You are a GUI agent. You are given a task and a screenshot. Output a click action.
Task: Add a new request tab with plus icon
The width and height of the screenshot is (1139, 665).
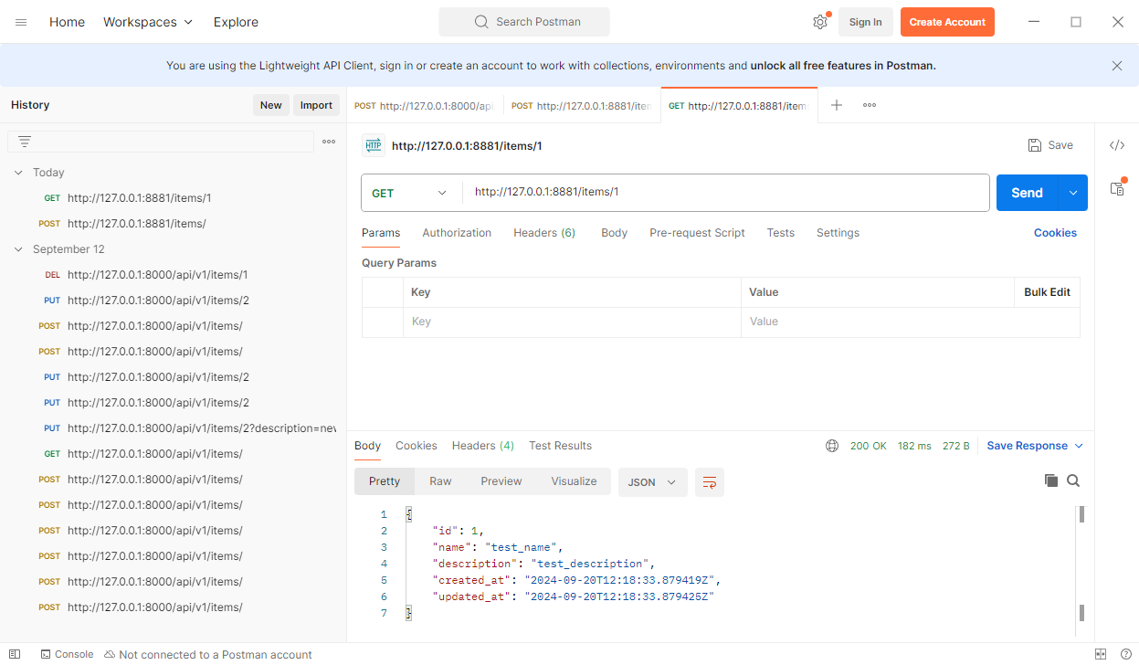click(x=837, y=105)
